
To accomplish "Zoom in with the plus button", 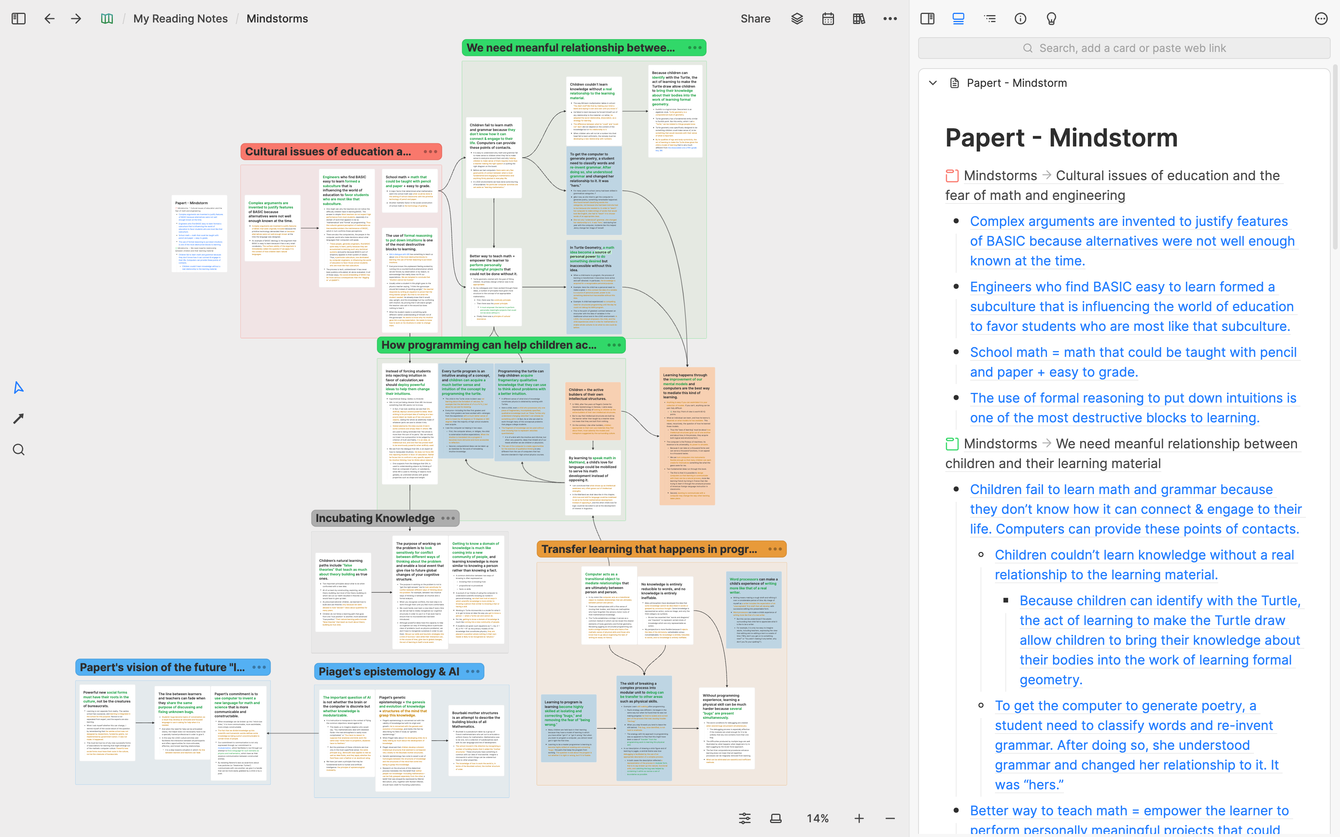I will 859,818.
